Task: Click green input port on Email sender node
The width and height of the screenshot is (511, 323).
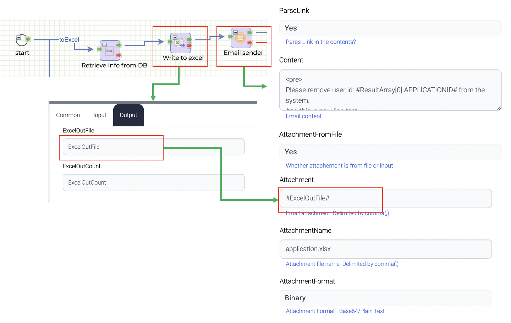Action: (231, 37)
